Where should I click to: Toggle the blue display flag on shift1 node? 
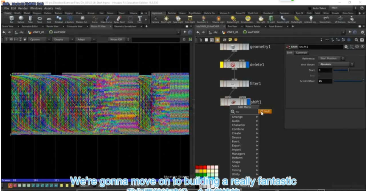point(248,102)
